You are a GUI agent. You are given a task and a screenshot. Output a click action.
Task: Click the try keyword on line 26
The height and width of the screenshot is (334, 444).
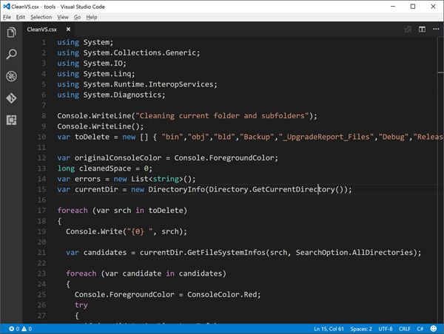point(81,305)
